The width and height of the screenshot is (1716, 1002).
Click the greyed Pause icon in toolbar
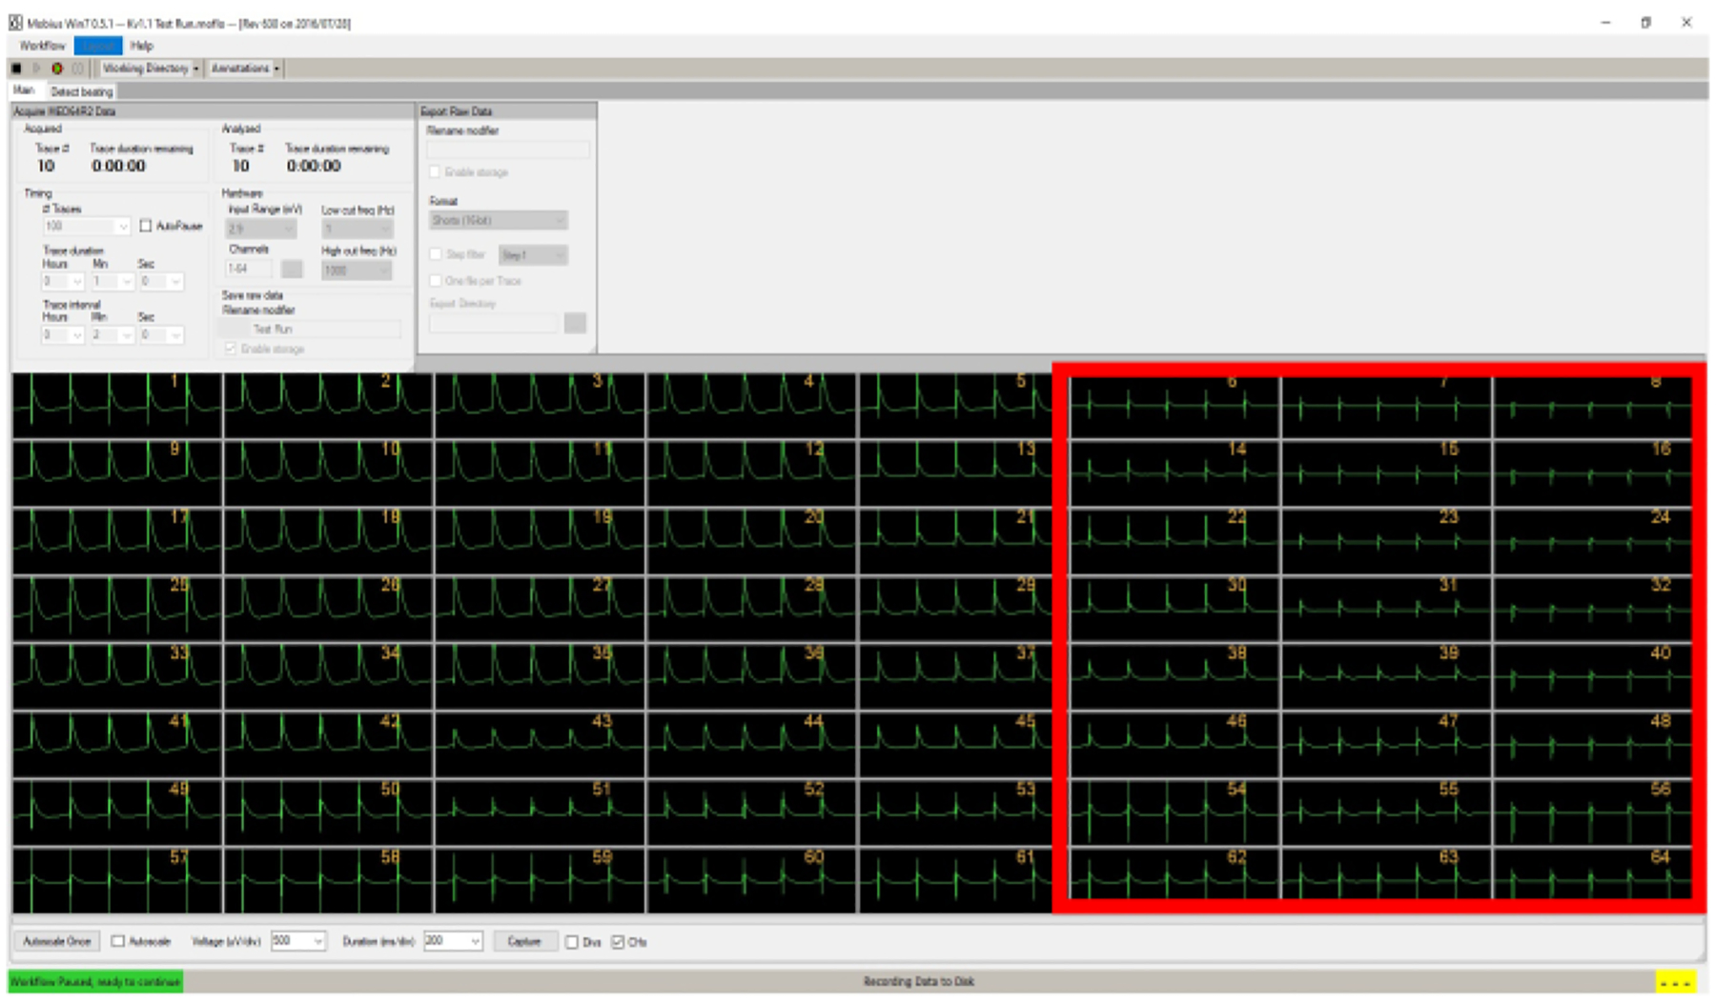77,69
